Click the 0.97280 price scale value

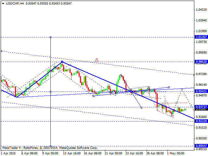tap(201, 74)
